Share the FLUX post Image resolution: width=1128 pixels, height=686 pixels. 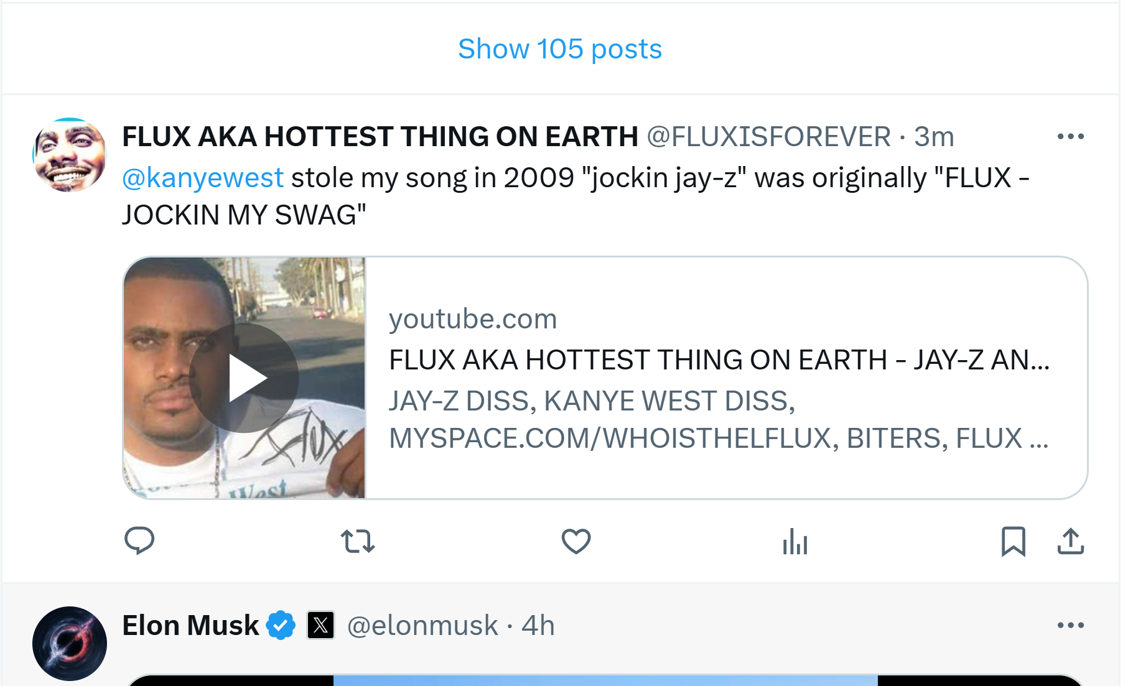click(x=1070, y=541)
